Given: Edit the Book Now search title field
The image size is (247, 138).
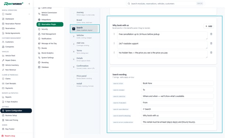Looking at the screenshot, I should pyautogui.click(x=177, y=83).
